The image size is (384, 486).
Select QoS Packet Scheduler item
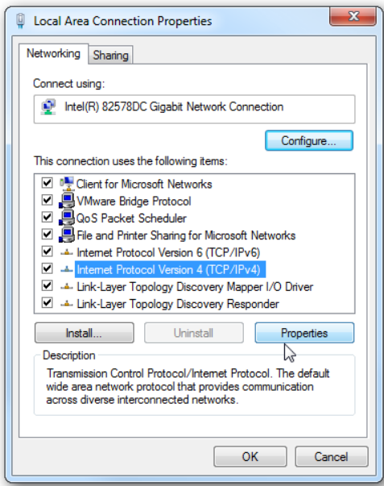131,218
